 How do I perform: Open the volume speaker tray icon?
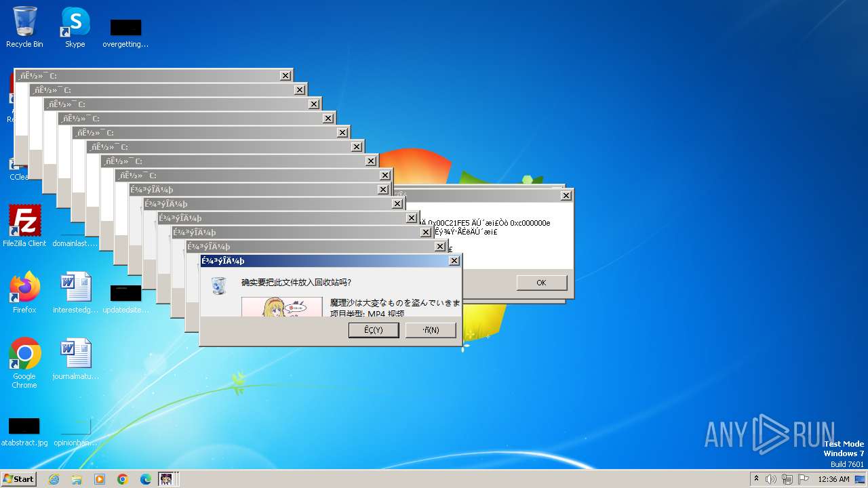point(771,479)
